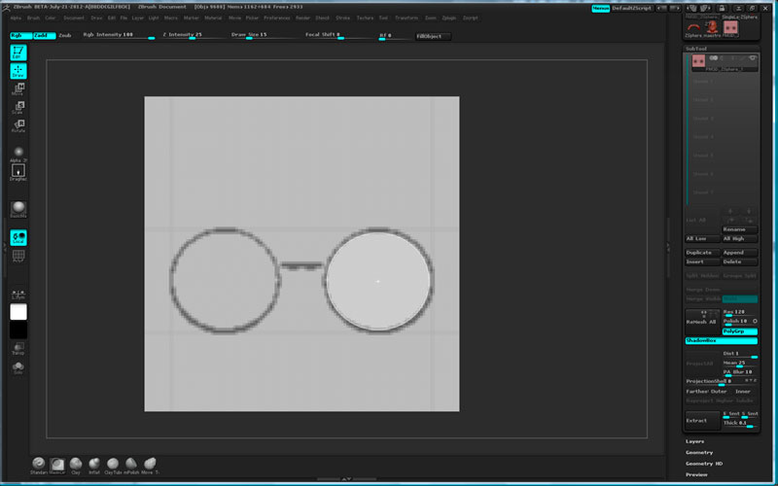The height and width of the screenshot is (486, 778).
Task: Collapse the SubTool panel header
Action: 696,49
